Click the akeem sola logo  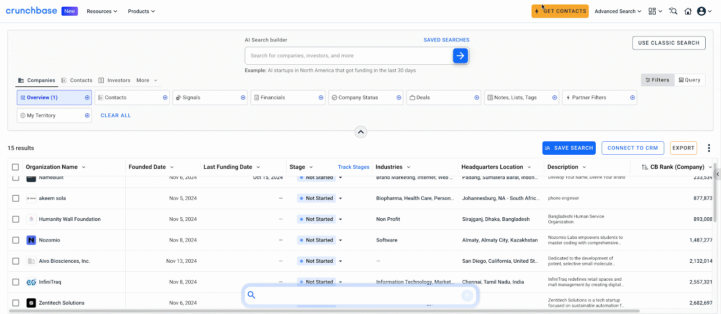pos(31,198)
